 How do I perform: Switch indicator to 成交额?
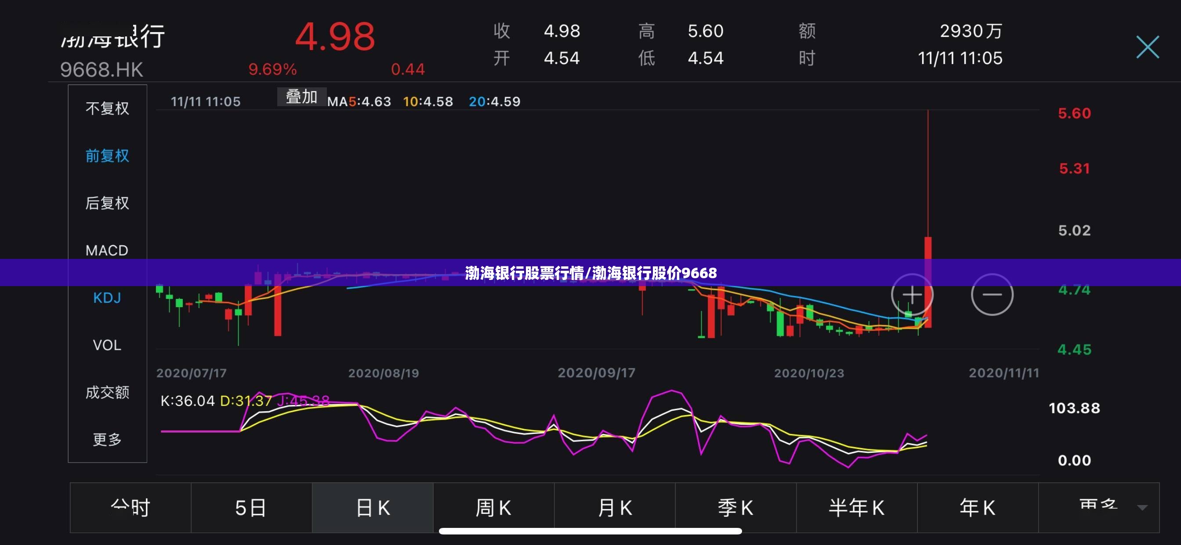(107, 392)
